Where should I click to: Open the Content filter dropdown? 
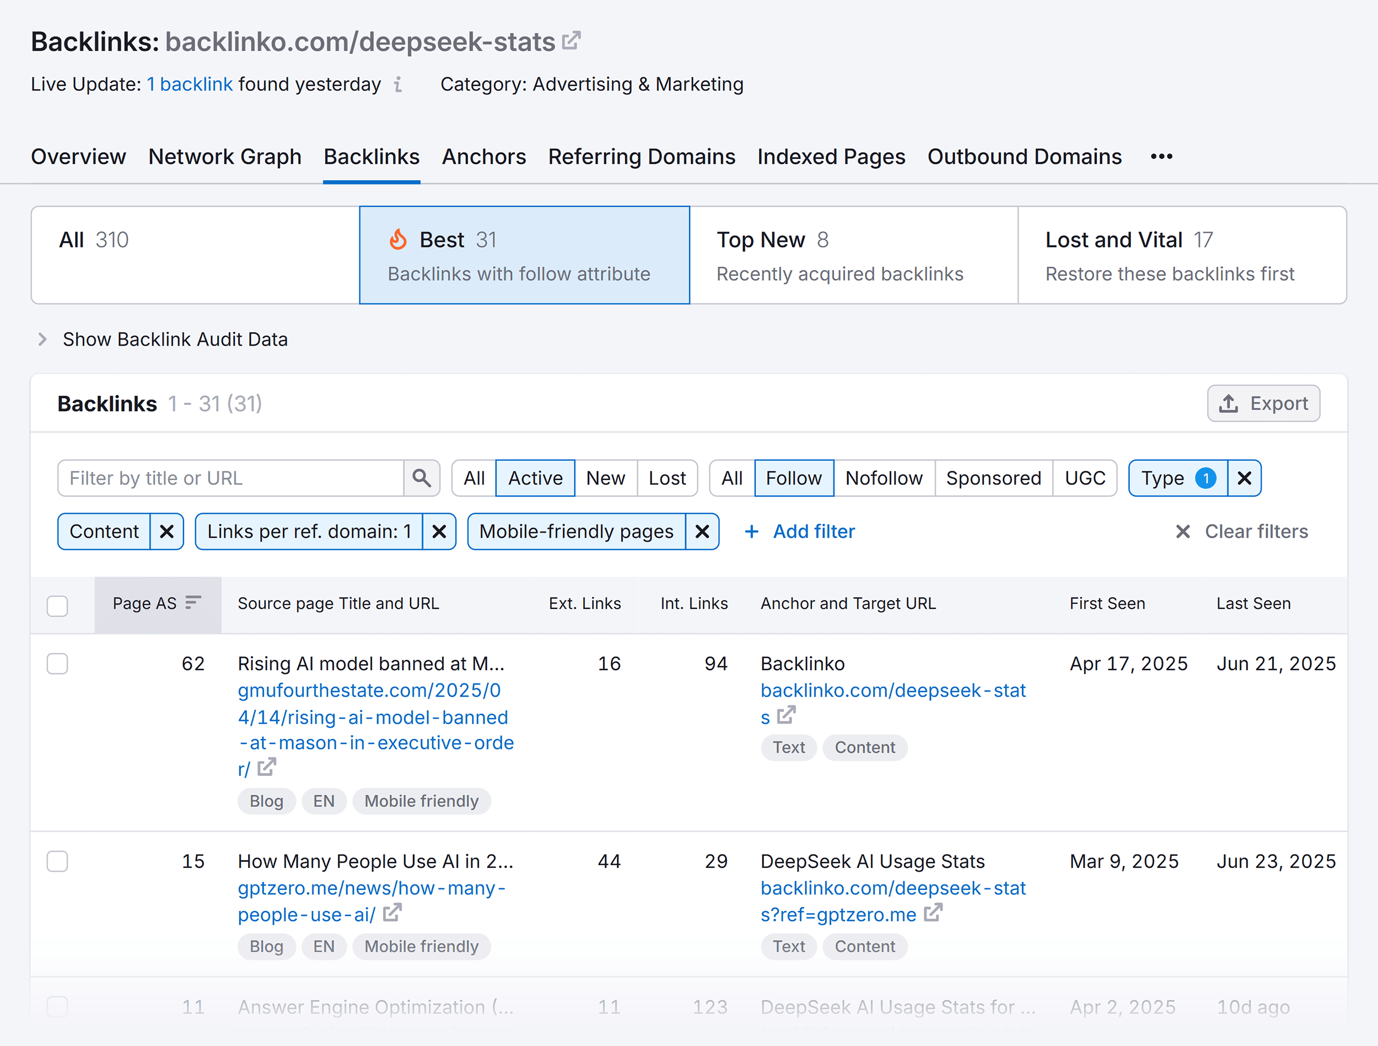[104, 531]
